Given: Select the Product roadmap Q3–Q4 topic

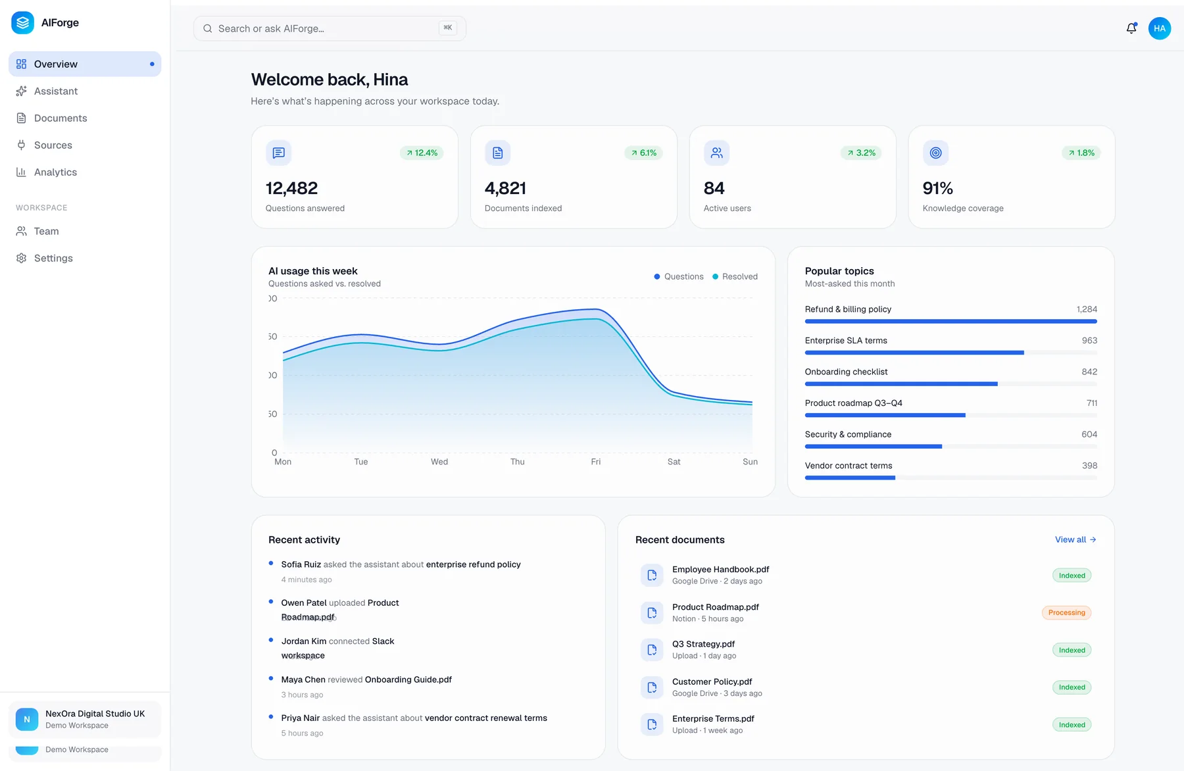Looking at the screenshot, I should pyautogui.click(x=951, y=409).
